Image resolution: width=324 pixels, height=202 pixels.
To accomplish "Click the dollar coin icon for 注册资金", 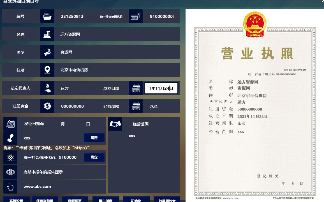I will 47,106.
